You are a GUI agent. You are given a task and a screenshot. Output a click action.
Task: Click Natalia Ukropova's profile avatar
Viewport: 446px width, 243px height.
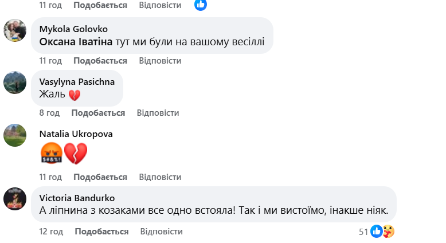click(x=15, y=135)
